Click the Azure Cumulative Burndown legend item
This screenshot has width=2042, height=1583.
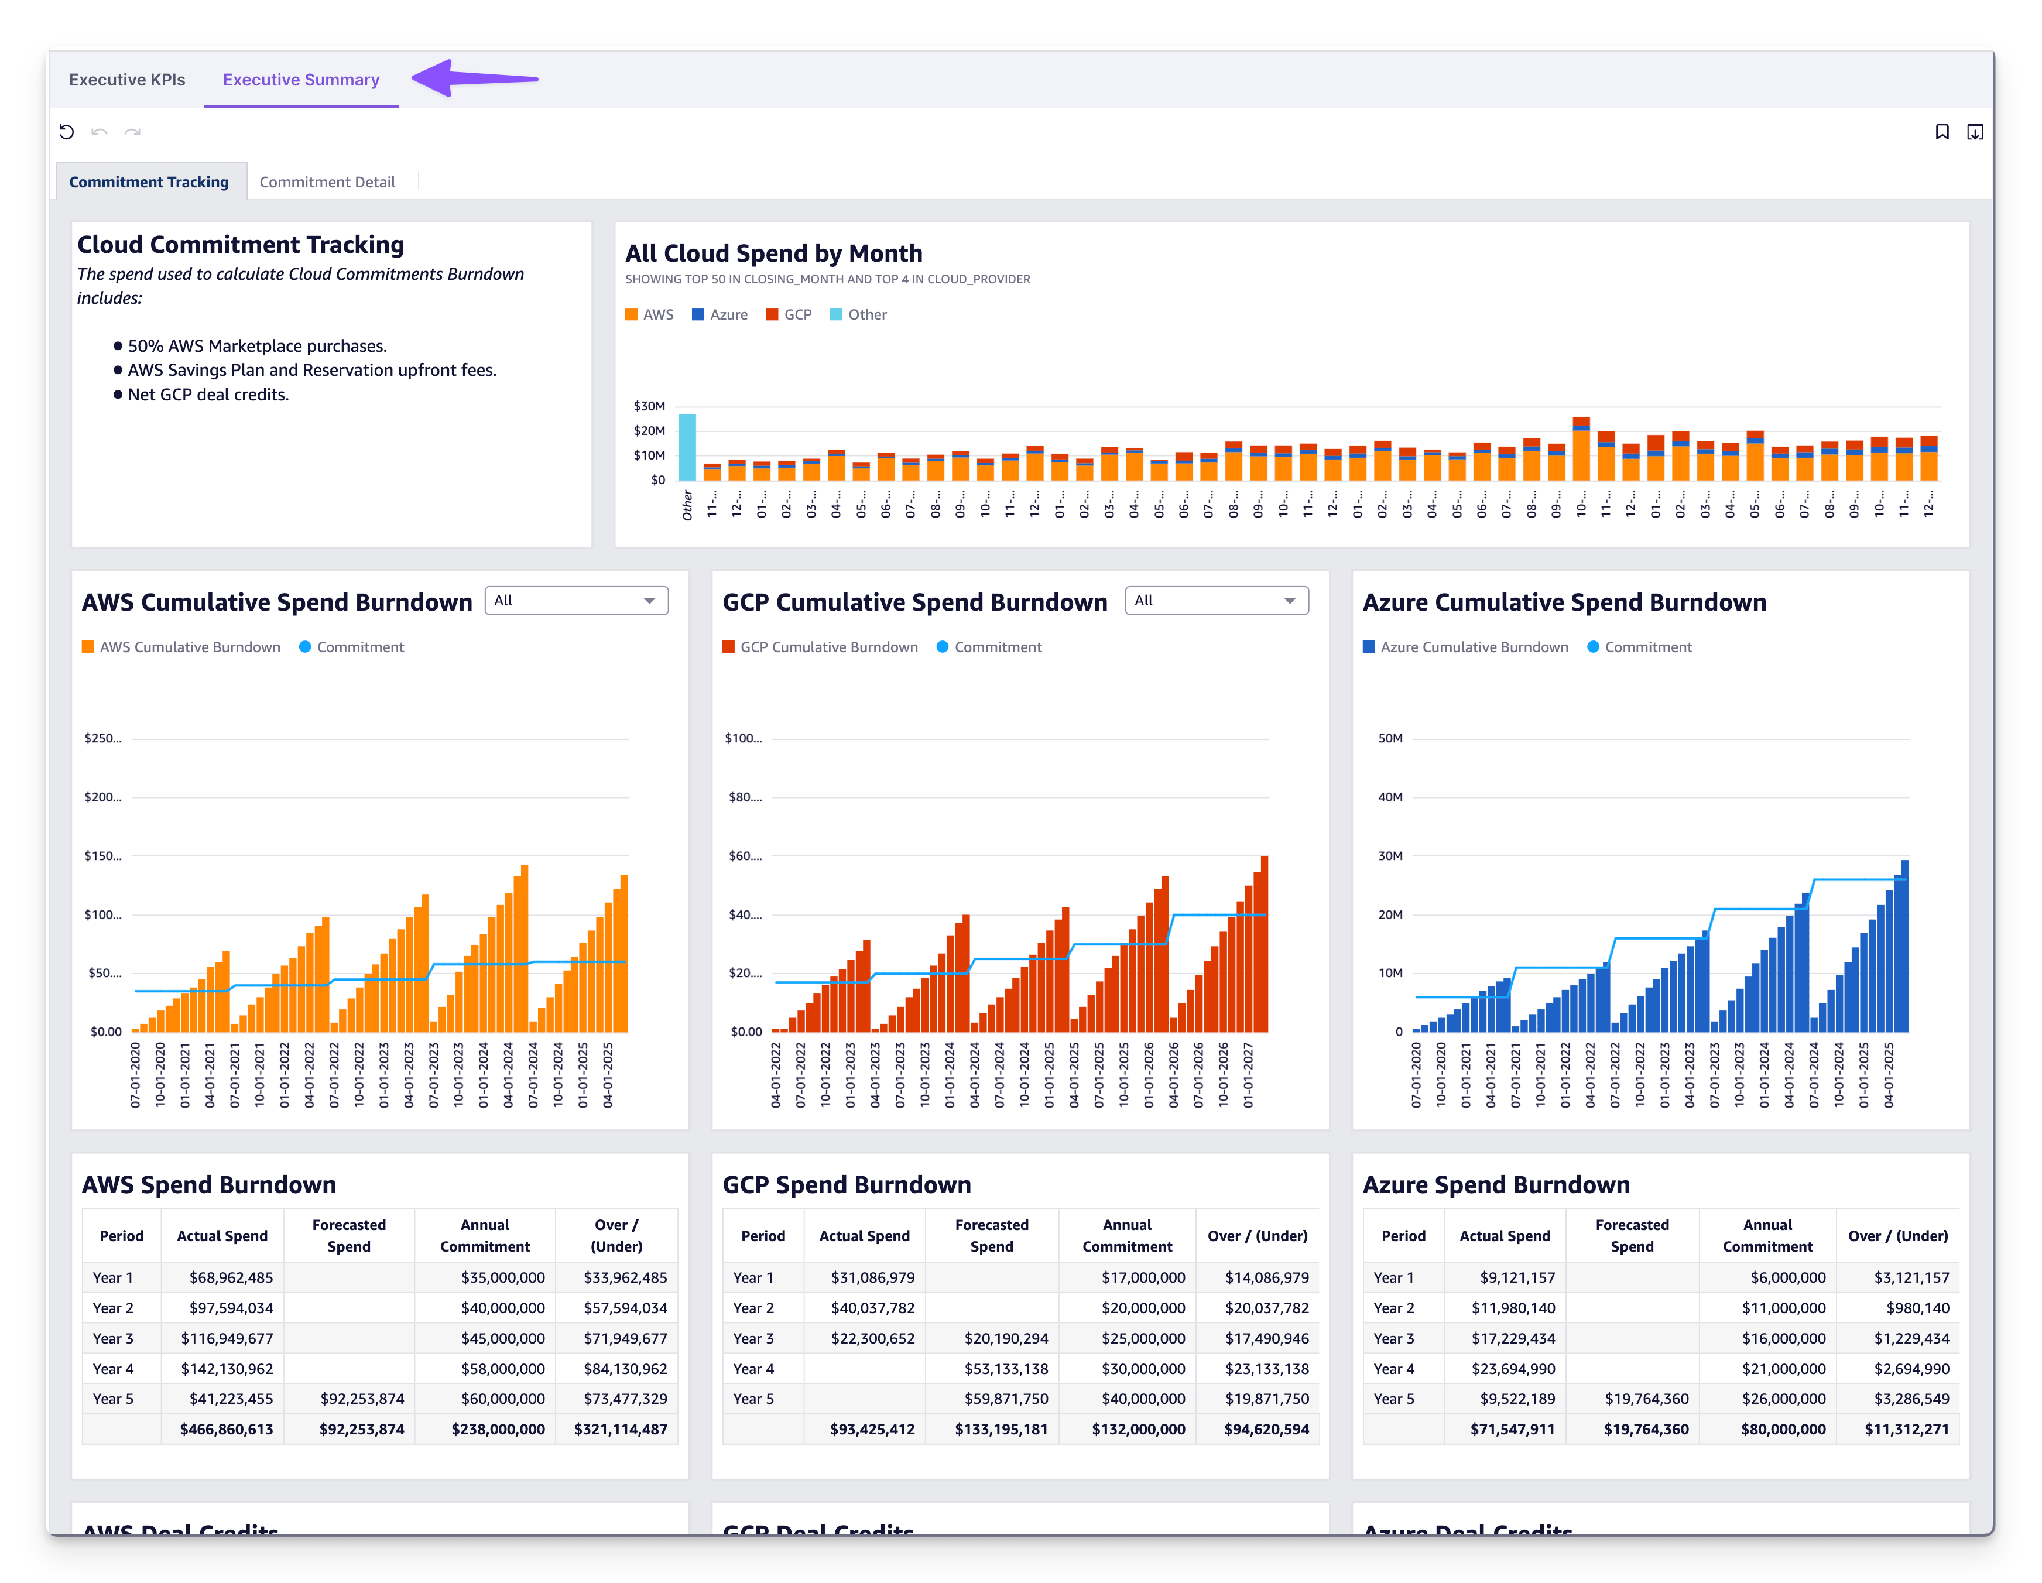[1466, 647]
